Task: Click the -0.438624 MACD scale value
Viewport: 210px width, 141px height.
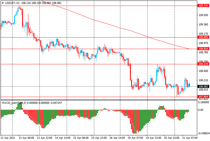Action: click(203, 133)
